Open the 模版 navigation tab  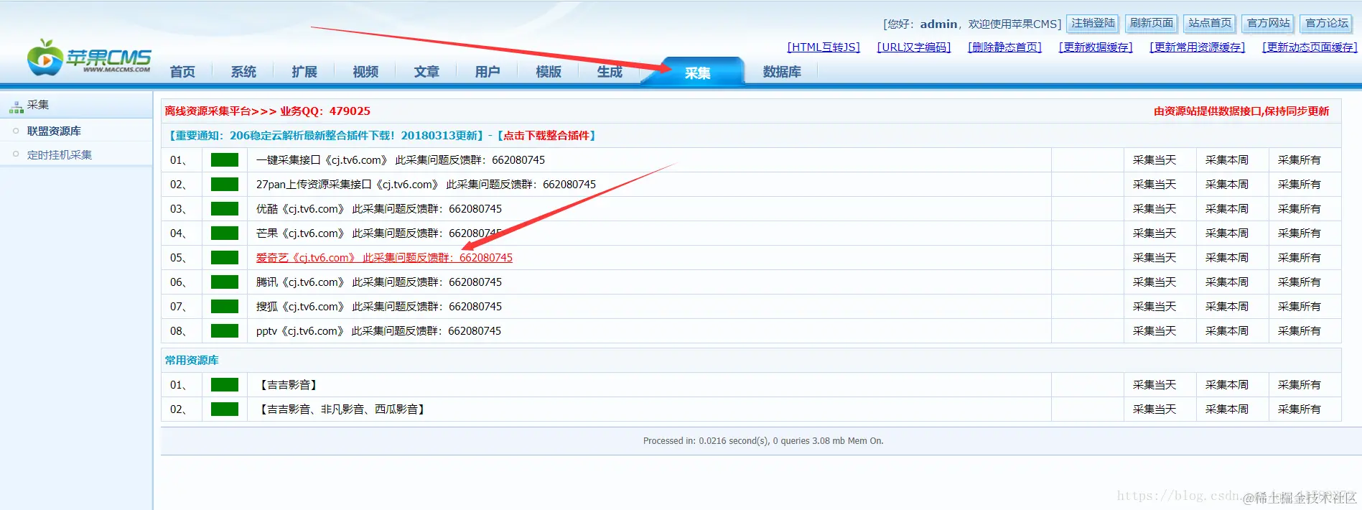(549, 72)
